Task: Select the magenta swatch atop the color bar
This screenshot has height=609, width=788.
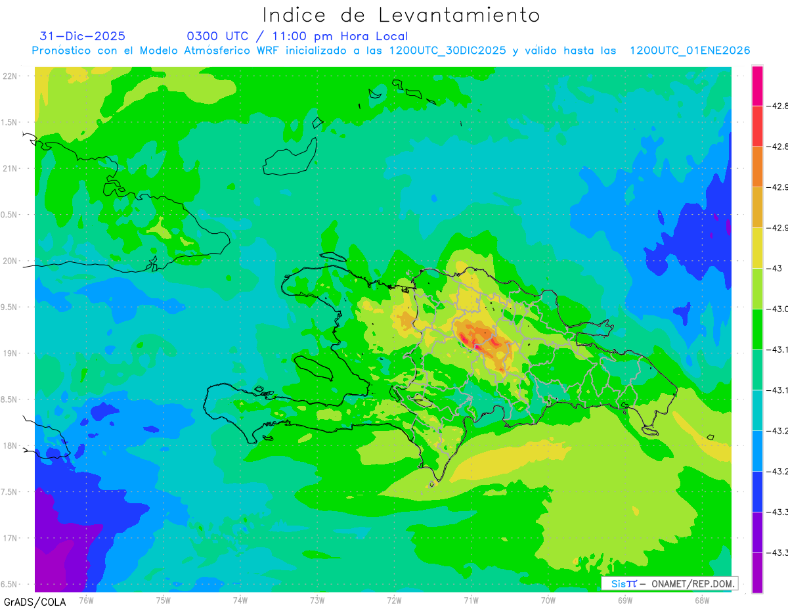Action: tap(757, 86)
